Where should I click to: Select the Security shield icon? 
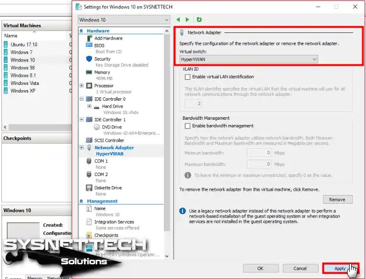(x=89, y=59)
